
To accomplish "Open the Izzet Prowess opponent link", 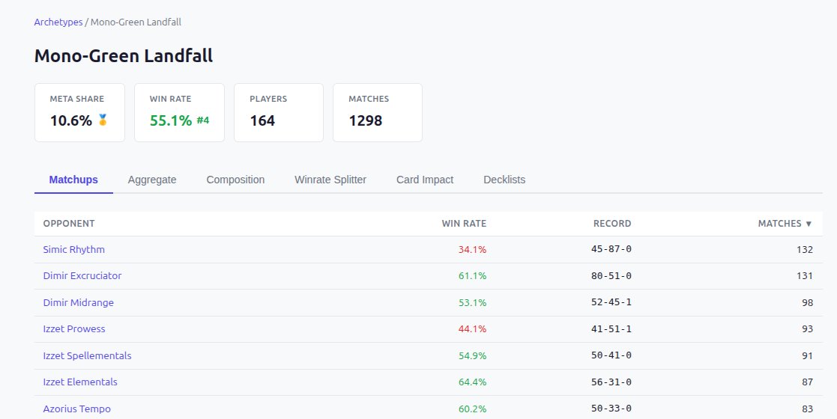I will click(74, 329).
